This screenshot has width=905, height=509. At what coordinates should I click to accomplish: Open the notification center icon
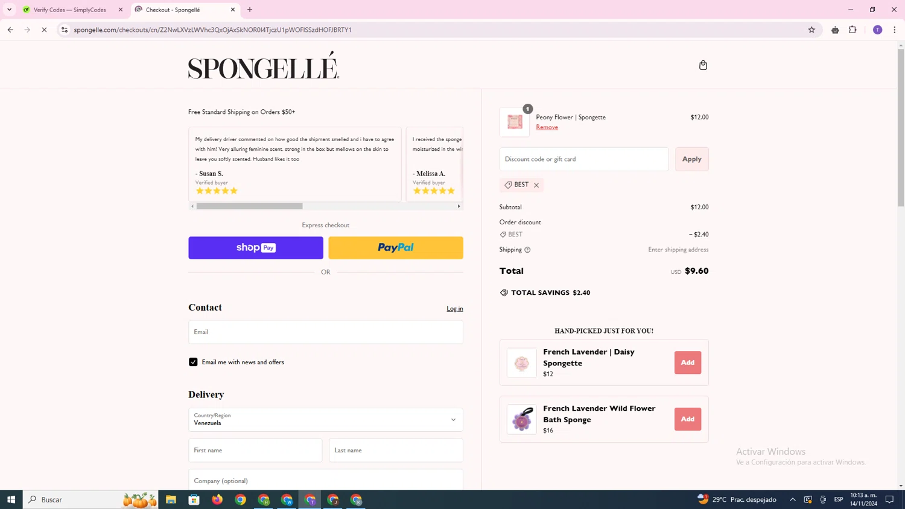(x=889, y=499)
